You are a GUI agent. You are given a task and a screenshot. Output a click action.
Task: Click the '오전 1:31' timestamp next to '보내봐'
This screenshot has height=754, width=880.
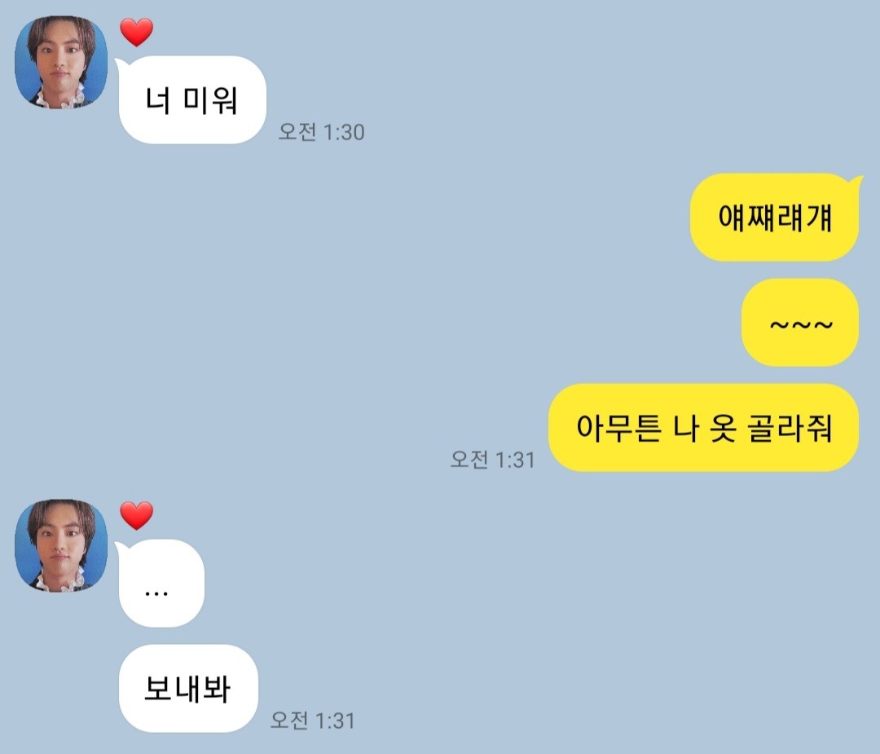313,721
